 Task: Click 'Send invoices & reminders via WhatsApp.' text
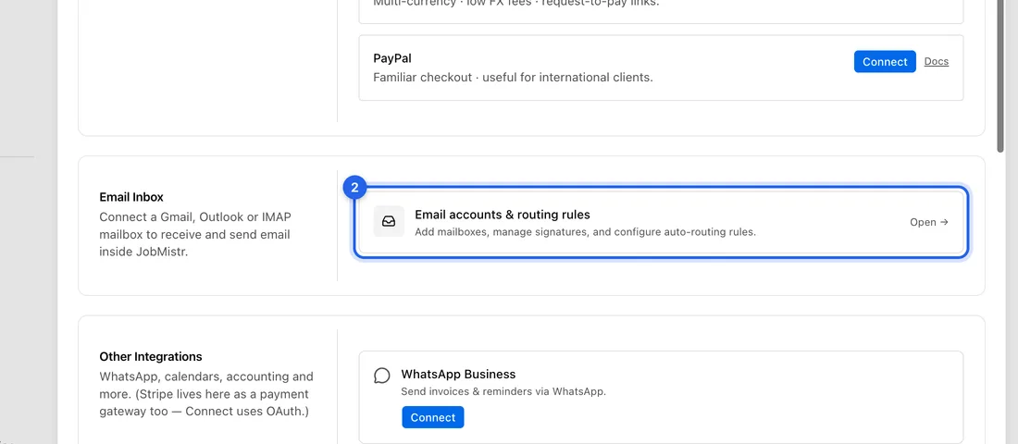[503, 391]
